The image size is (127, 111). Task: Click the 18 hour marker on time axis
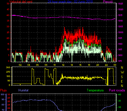pos(89,65)
